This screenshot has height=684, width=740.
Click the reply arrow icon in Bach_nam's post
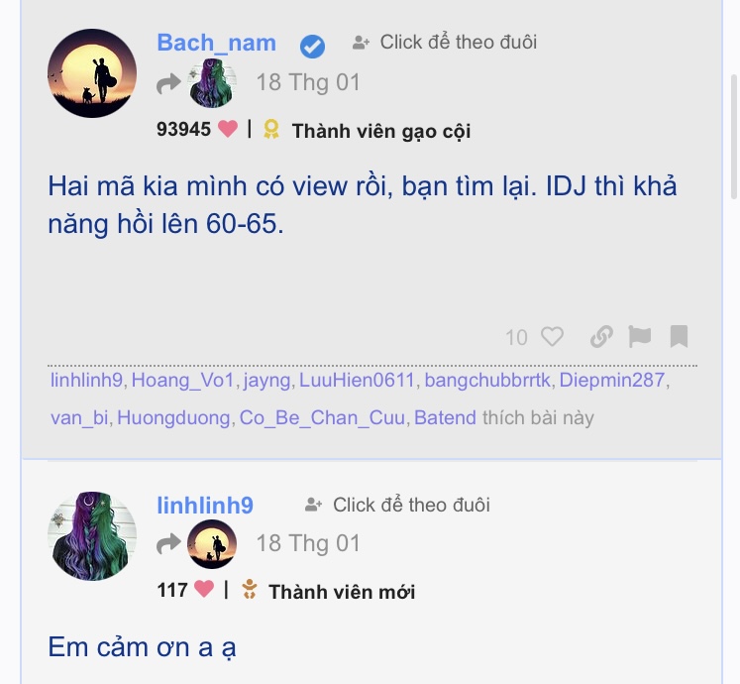coord(168,83)
